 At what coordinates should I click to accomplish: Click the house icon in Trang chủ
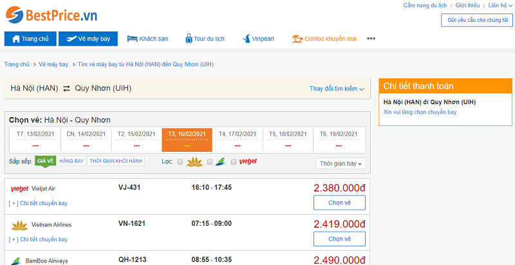click(15, 39)
